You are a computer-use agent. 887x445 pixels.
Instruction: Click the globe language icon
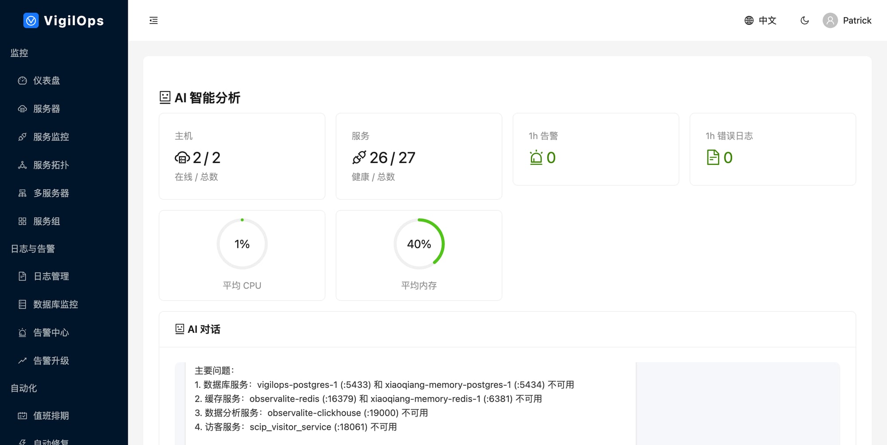click(x=749, y=20)
